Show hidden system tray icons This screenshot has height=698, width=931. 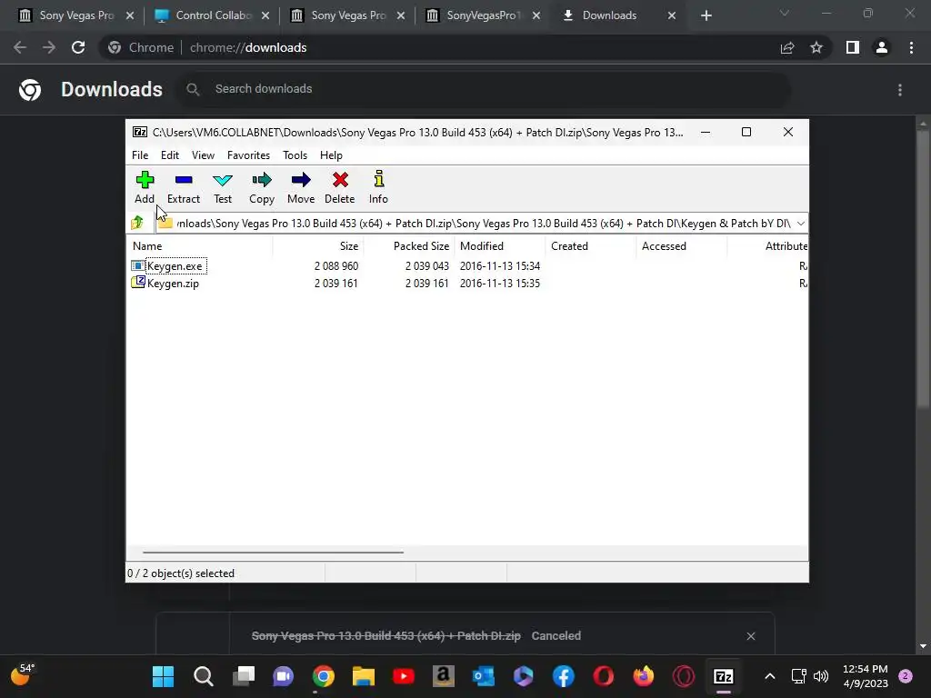tap(769, 676)
